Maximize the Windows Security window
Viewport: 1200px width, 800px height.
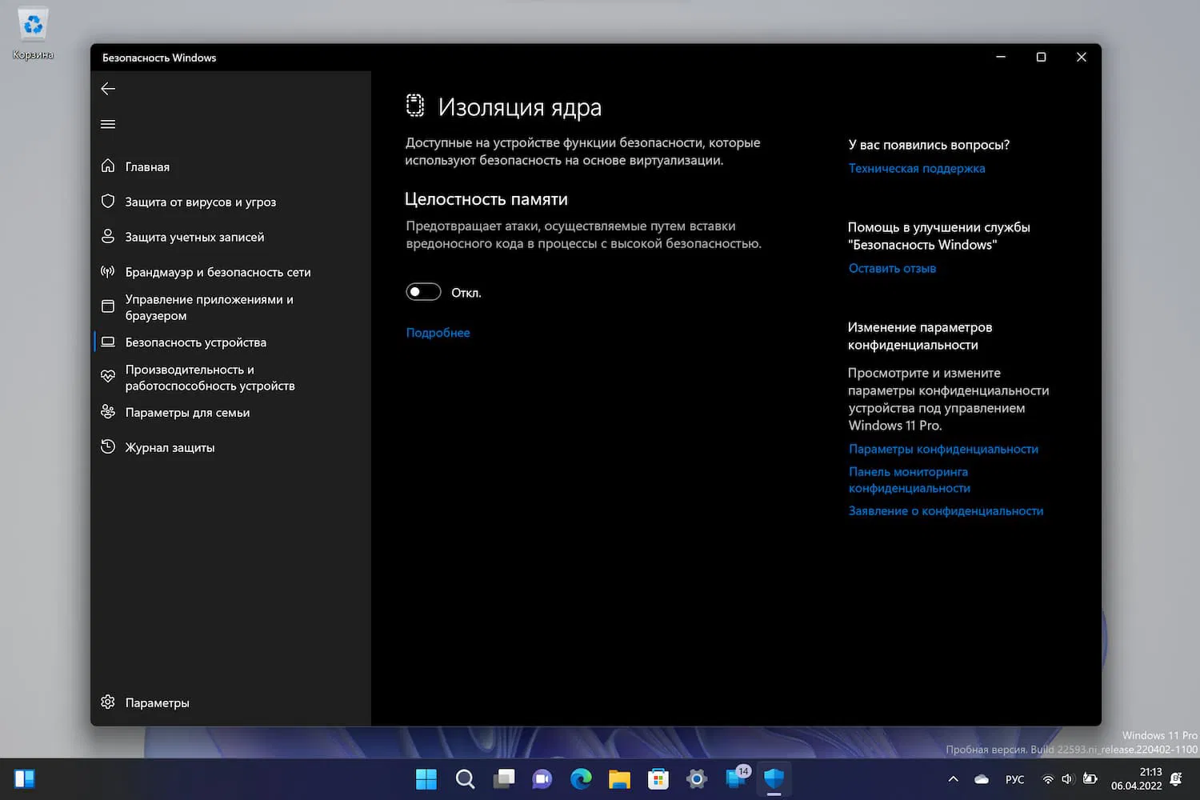click(1041, 57)
